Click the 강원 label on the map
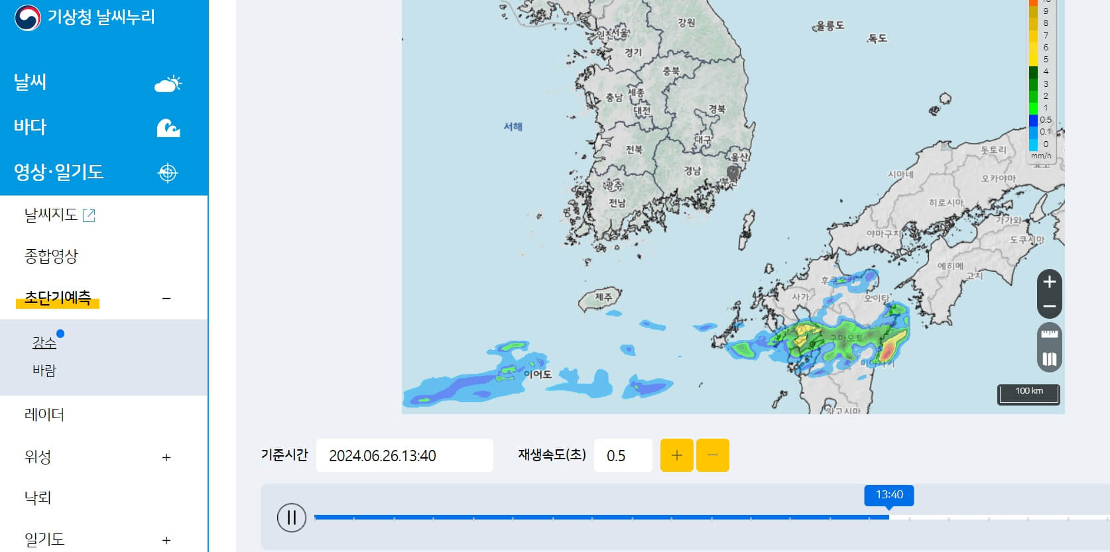 click(686, 23)
